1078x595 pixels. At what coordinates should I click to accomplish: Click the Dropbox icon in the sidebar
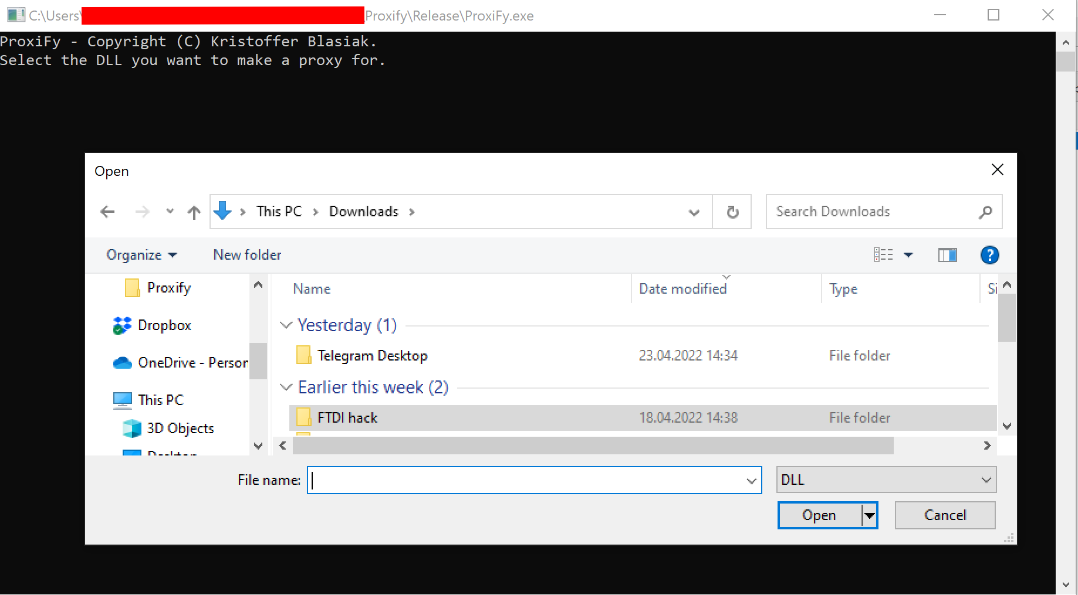coord(122,325)
